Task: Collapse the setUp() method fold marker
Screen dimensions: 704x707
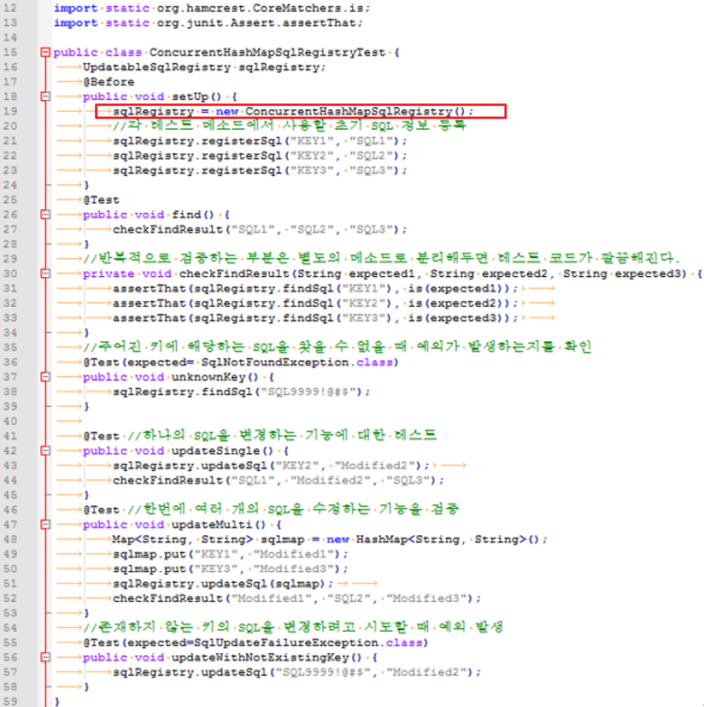Action: point(45,97)
